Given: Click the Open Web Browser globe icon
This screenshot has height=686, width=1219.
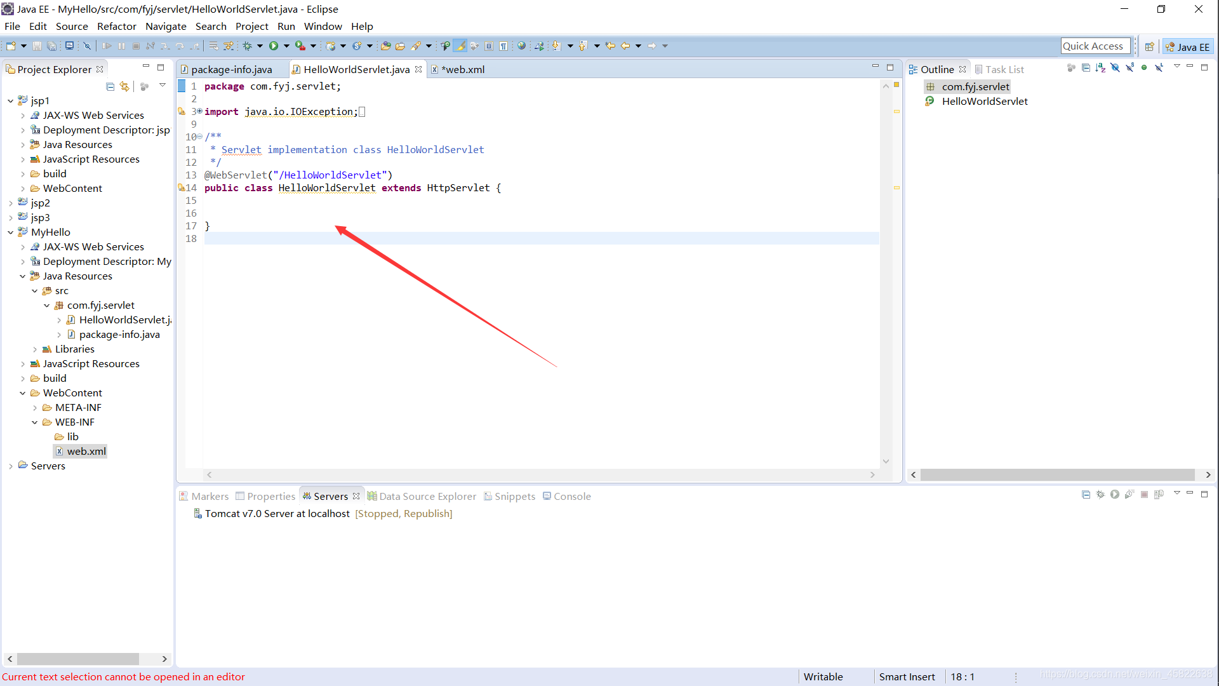Looking at the screenshot, I should click(x=521, y=46).
